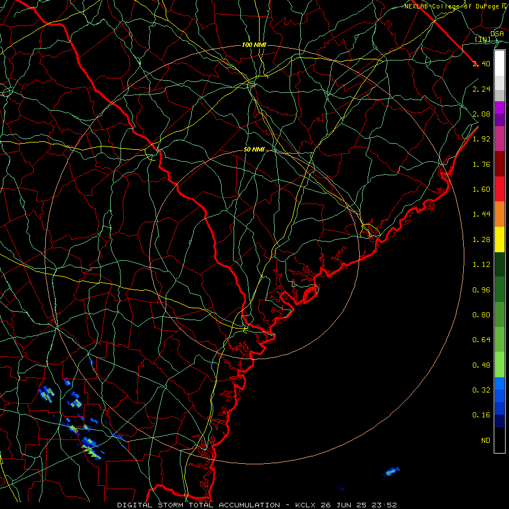Screen dimensions: 509x509
Task: Select the DSA product label
Action: coord(497,33)
